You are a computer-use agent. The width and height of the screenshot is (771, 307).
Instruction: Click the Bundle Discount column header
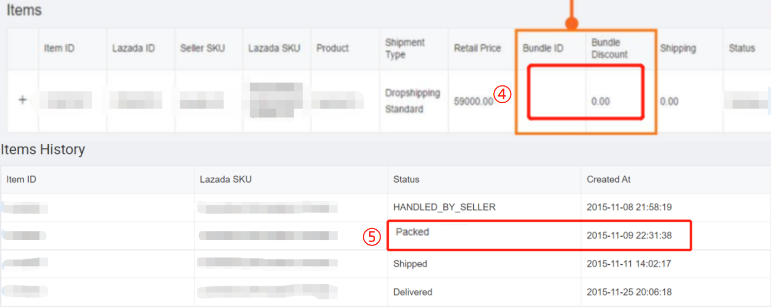tap(610, 48)
